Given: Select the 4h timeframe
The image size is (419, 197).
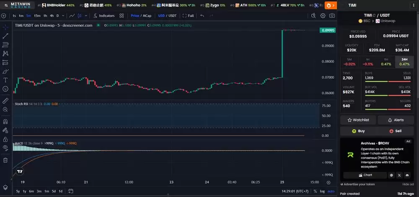Looking at the screenshot, I should tap(52, 16).
